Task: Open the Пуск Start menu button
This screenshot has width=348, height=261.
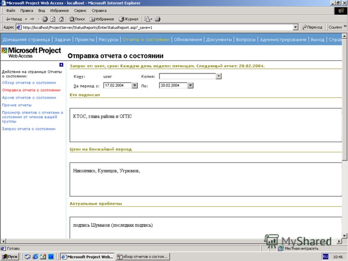Action: click(x=10, y=257)
